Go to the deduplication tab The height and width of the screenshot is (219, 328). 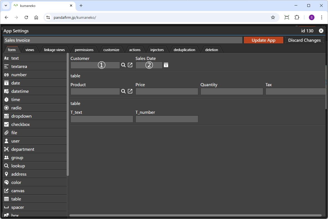pos(184,50)
